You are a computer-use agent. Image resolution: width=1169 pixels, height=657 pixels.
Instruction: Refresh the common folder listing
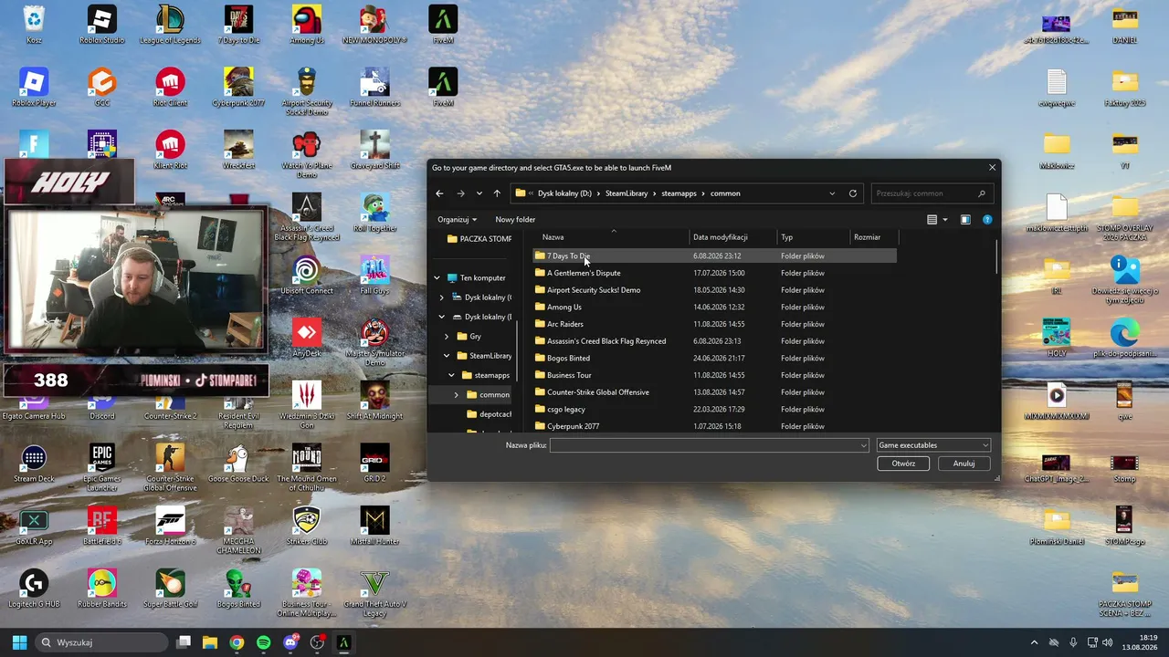tap(853, 193)
